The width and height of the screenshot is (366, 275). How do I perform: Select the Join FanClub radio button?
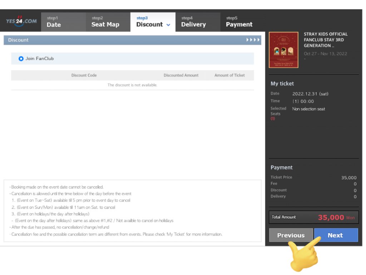pos(21,59)
